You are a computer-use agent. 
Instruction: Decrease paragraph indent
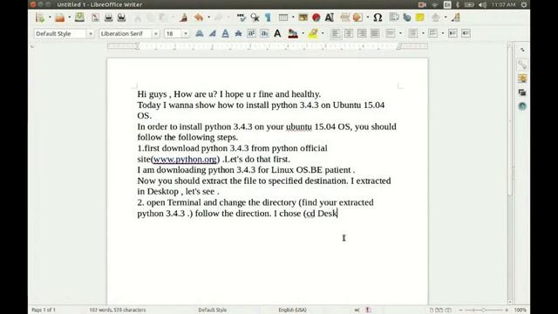pos(466,33)
